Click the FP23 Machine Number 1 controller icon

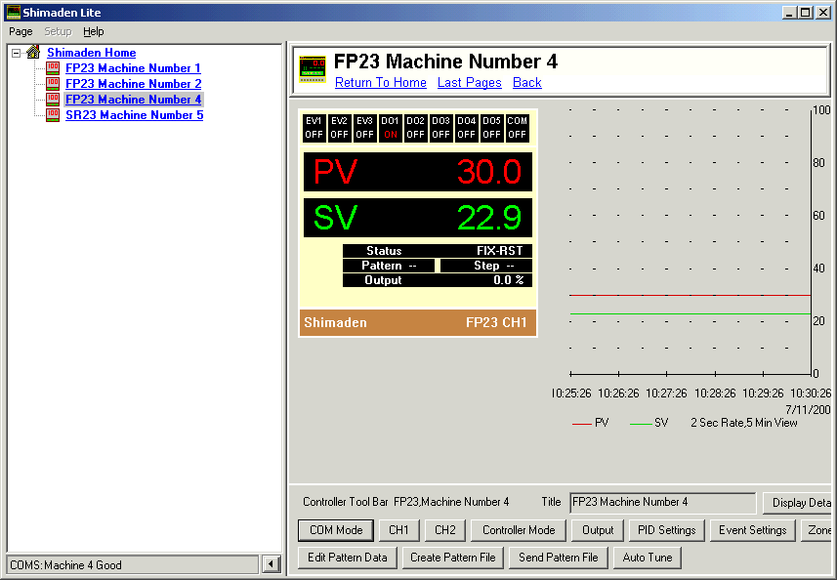53,68
